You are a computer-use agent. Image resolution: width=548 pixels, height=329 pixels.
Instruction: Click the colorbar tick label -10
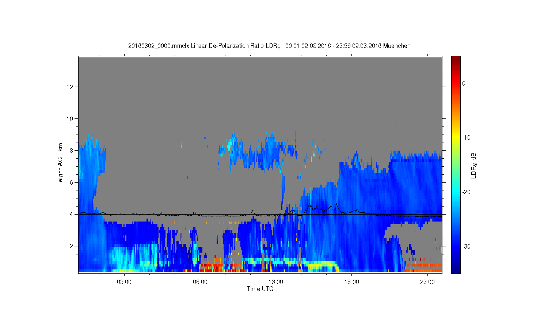[x=466, y=138]
